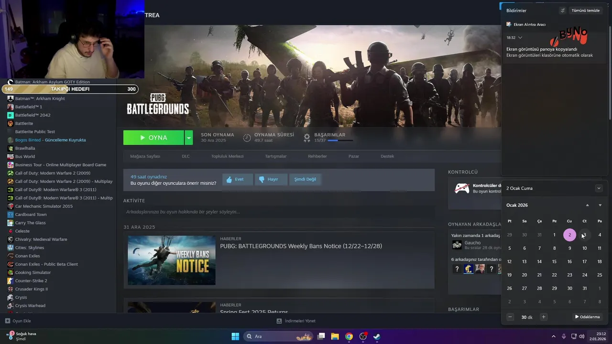Open the Tartışmalar tab
The width and height of the screenshot is (612, 344).
coord(276,156)
